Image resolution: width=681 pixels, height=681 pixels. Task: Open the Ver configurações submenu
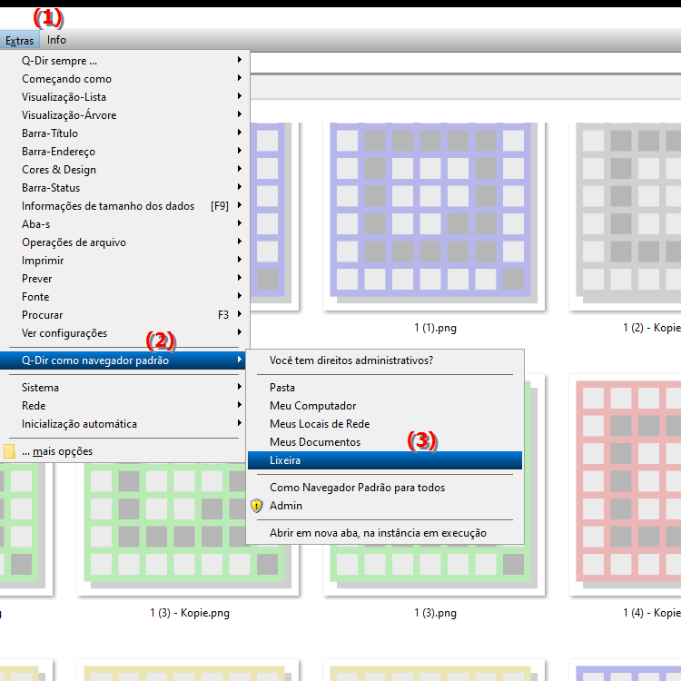tap(124, 333)
